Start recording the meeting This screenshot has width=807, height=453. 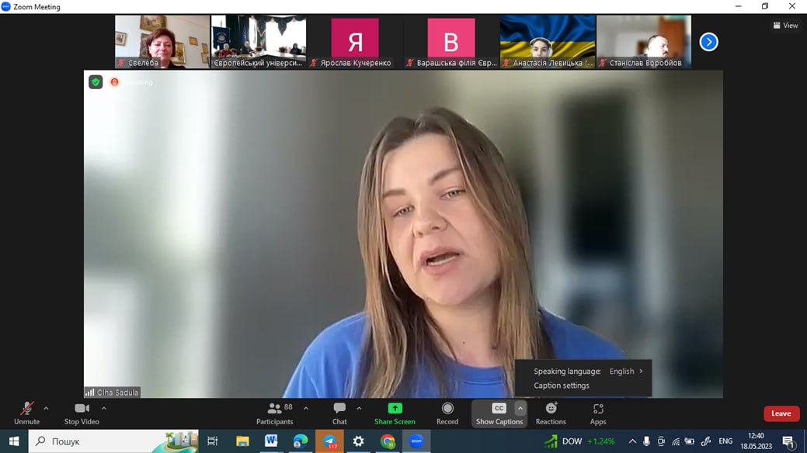[x=447, y=413]
